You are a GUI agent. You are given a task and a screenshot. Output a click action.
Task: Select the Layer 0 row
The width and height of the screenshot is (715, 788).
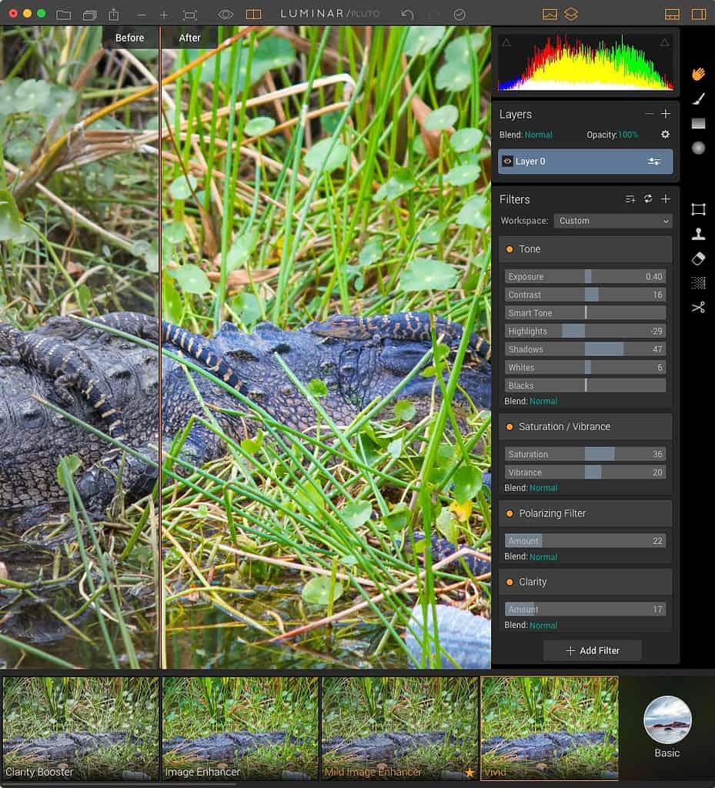point(586,162)
